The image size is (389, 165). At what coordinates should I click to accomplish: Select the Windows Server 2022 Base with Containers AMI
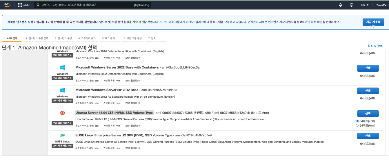(x=368, y=68)
